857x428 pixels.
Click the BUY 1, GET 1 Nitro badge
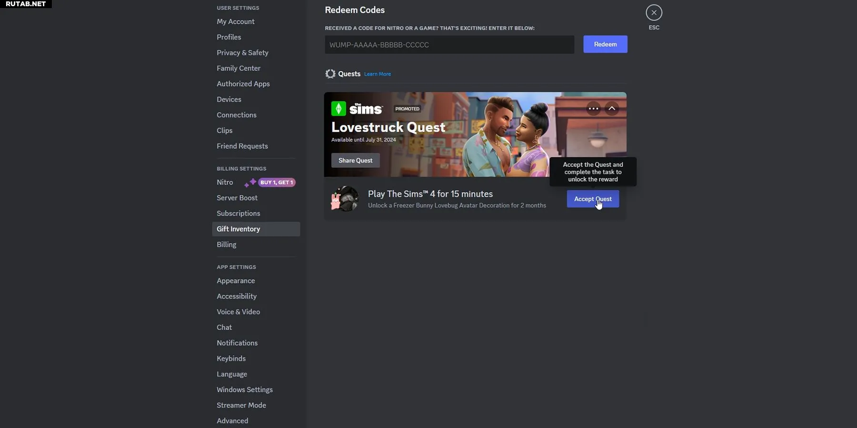click(277, 183)
